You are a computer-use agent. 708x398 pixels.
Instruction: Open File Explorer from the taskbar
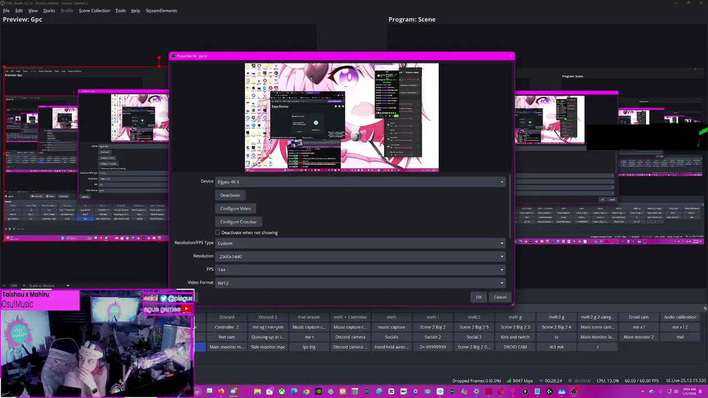pos(257,392)
